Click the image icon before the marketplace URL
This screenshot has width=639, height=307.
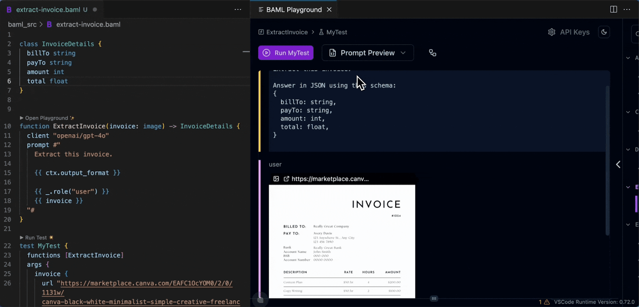click(276, 179)
